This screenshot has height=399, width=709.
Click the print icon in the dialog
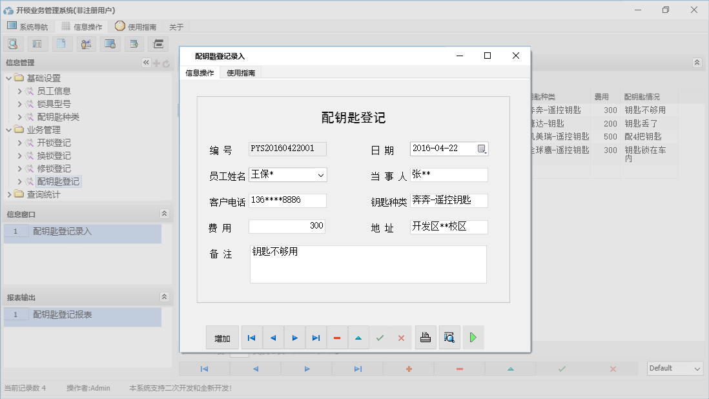click(425, 337)
